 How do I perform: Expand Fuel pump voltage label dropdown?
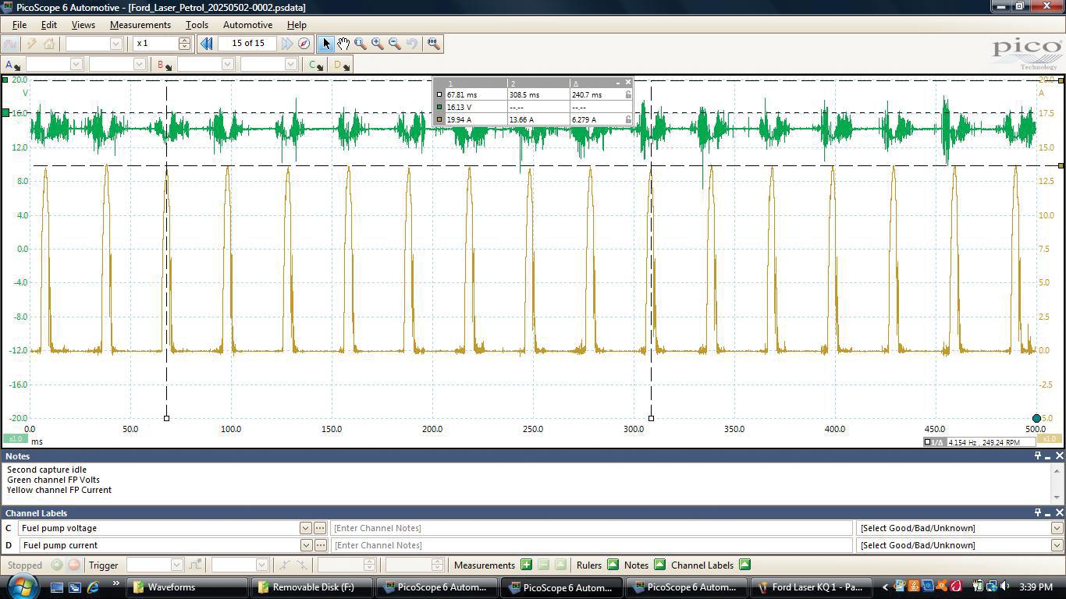coord(306,528)
